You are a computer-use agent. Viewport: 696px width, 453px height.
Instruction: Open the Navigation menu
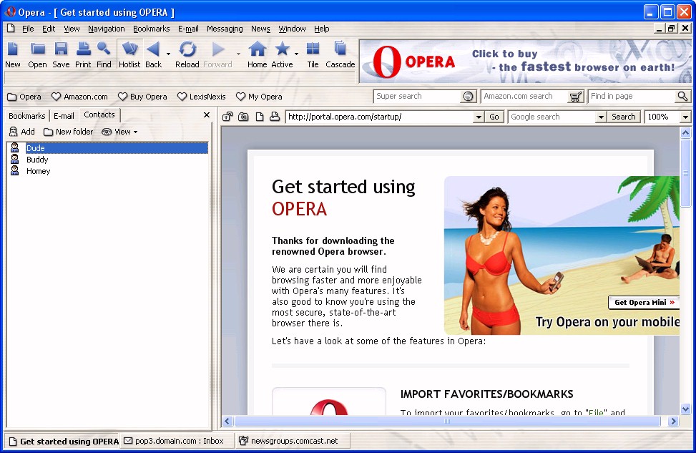pos(106,29)
